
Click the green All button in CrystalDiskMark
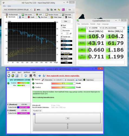82,29
